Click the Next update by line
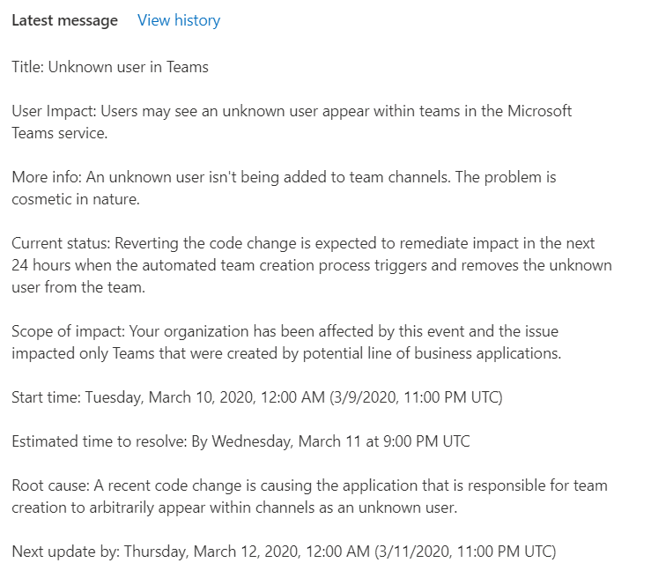This screenshot has width=651, height=585. pos(284,552)
